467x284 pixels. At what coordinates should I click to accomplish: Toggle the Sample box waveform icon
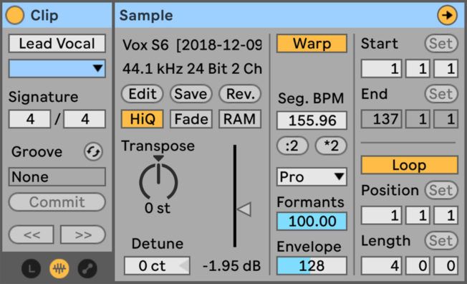pyautogui.click(x=59, y=268)
